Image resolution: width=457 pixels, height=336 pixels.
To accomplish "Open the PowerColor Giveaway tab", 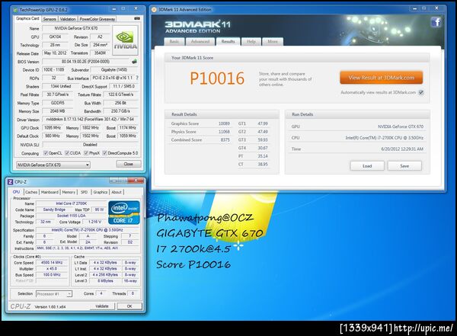I will (x=97, y=19).
